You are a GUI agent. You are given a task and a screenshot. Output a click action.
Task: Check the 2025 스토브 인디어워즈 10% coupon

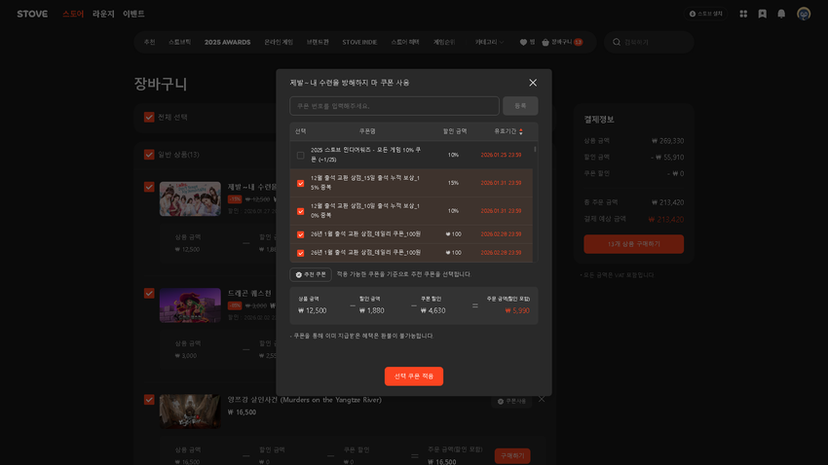tap(300, 155)
